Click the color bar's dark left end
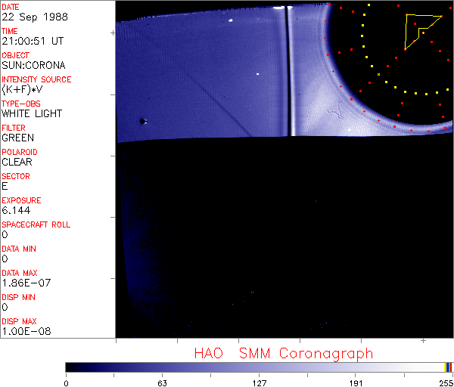454x387 pixels. coord(72,367)
